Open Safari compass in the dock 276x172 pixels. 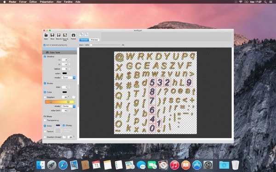63,165
